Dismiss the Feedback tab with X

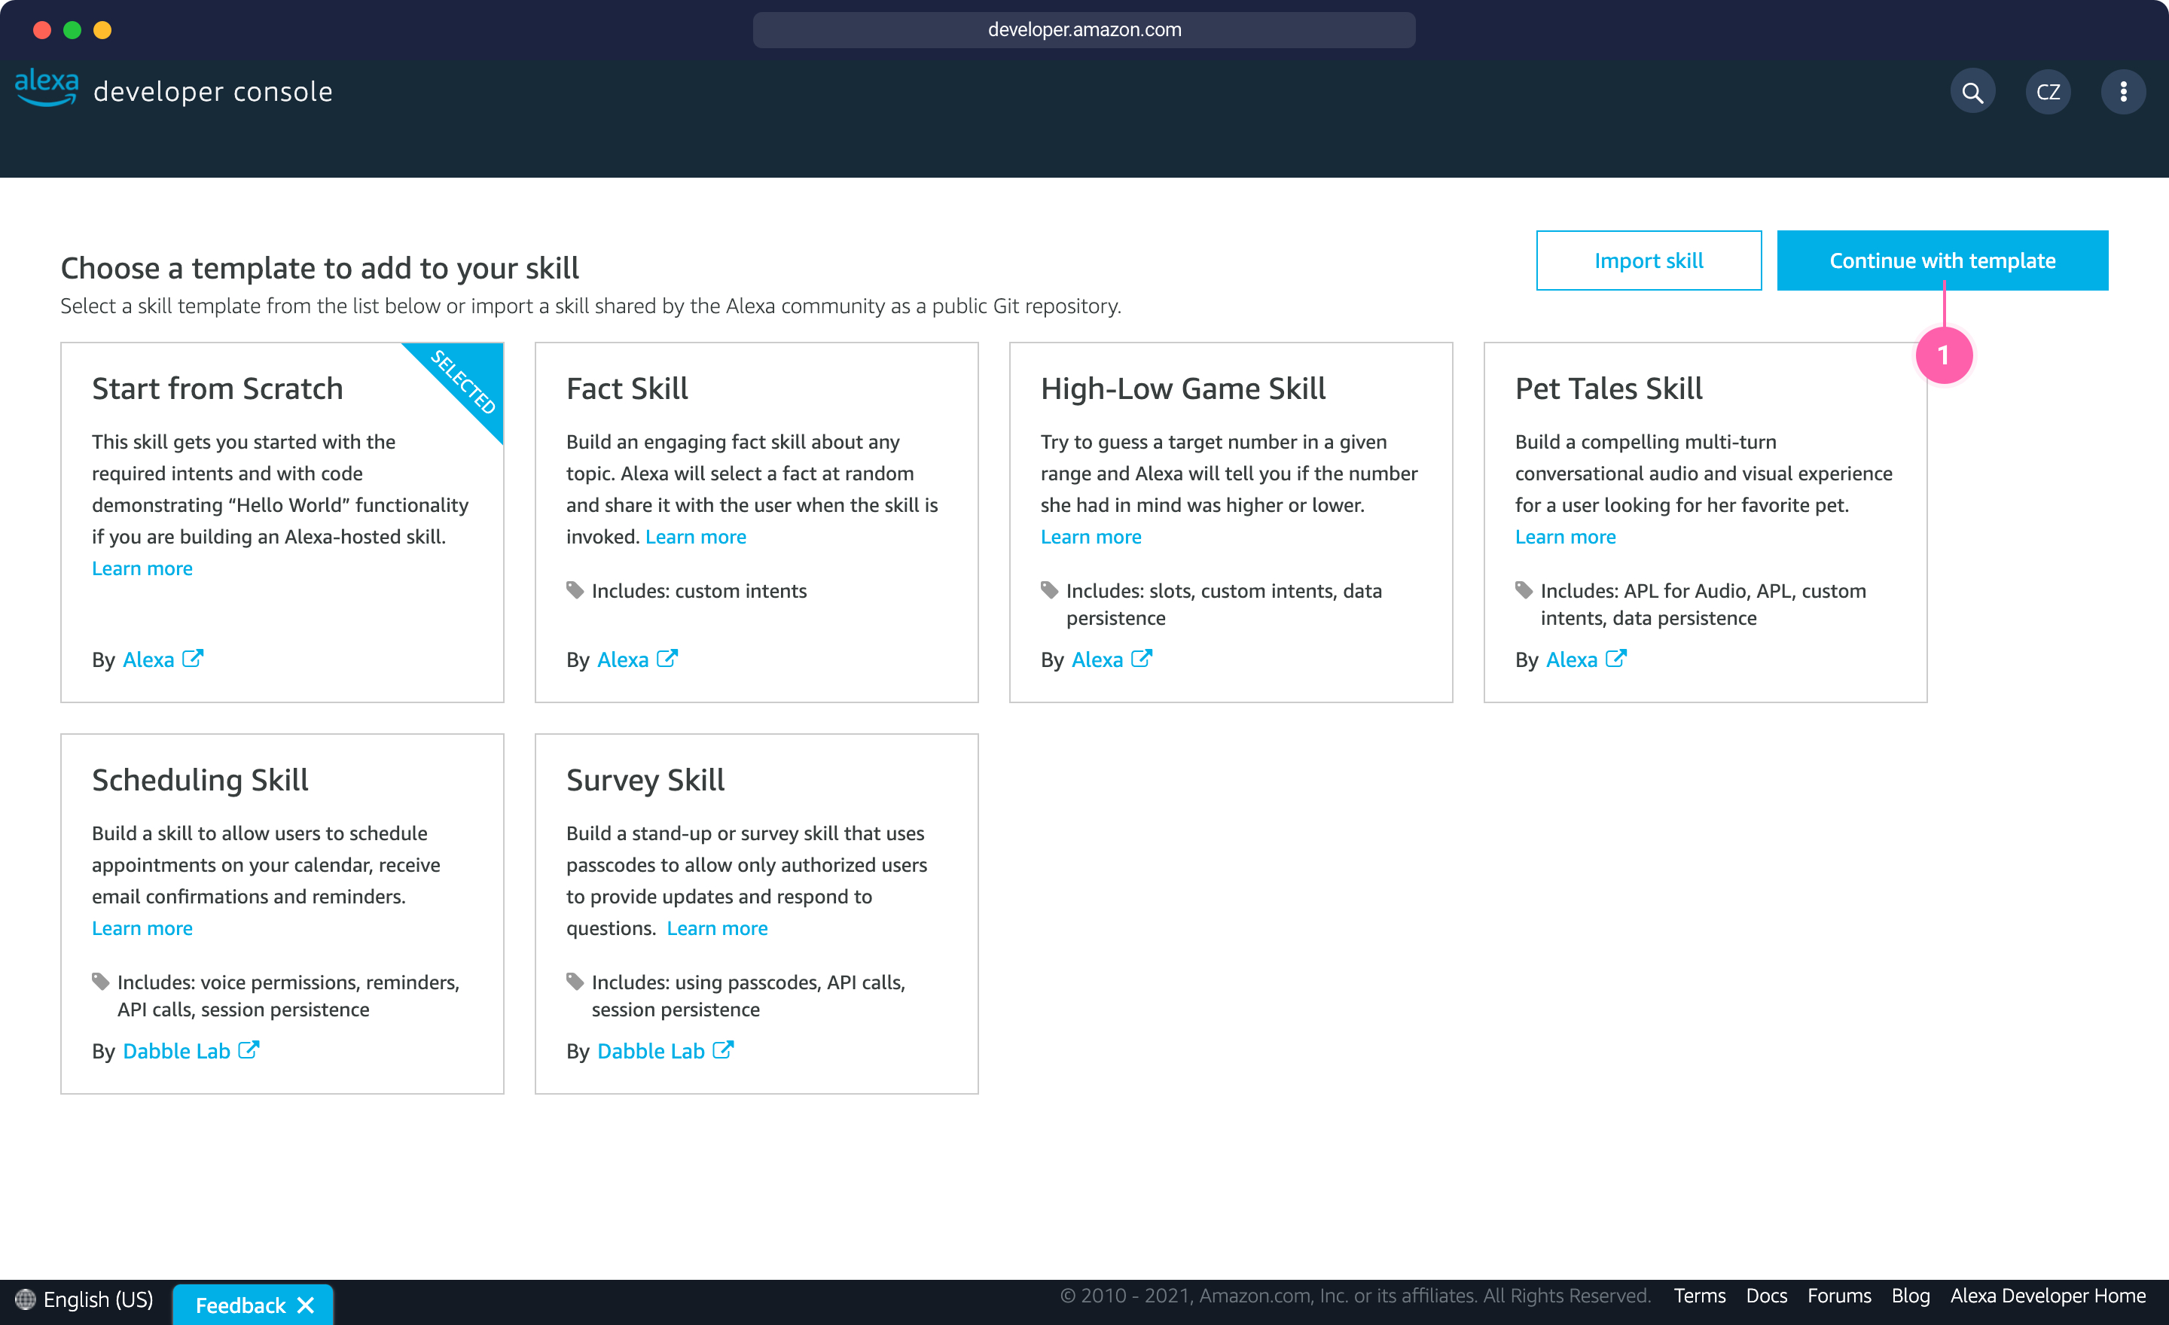click(306, 1305)
